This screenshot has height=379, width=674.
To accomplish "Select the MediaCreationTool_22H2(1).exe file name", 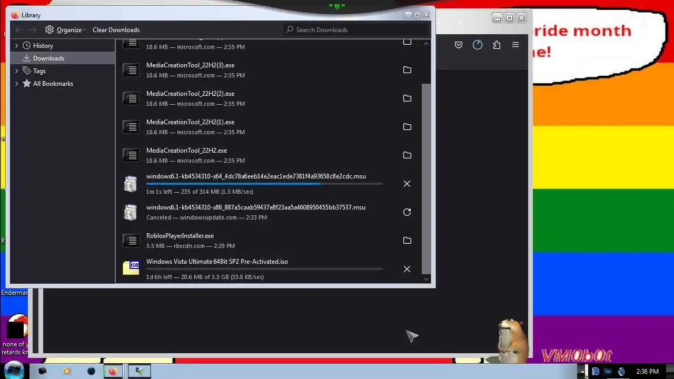I will point(190,122).
